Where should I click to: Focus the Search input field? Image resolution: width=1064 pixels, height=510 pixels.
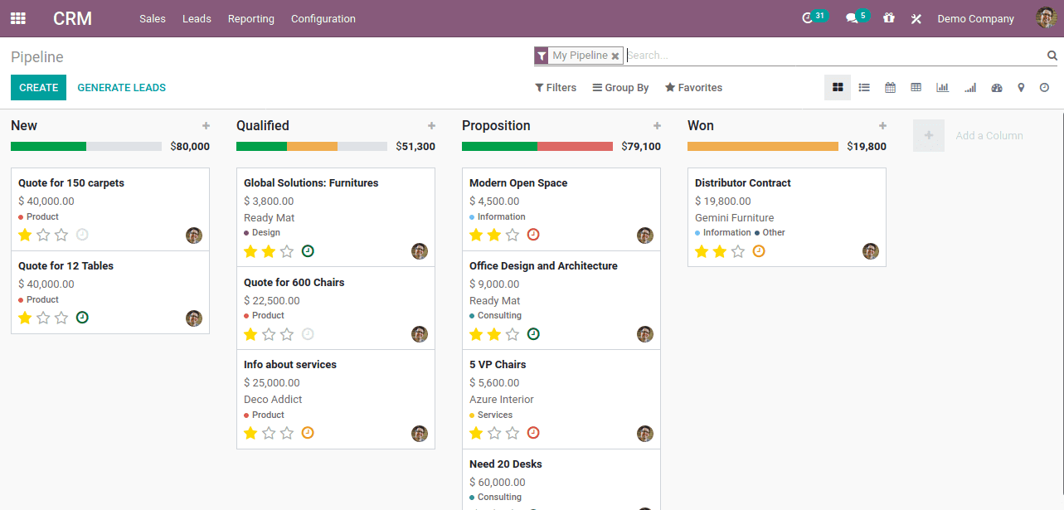pos(835,56)
